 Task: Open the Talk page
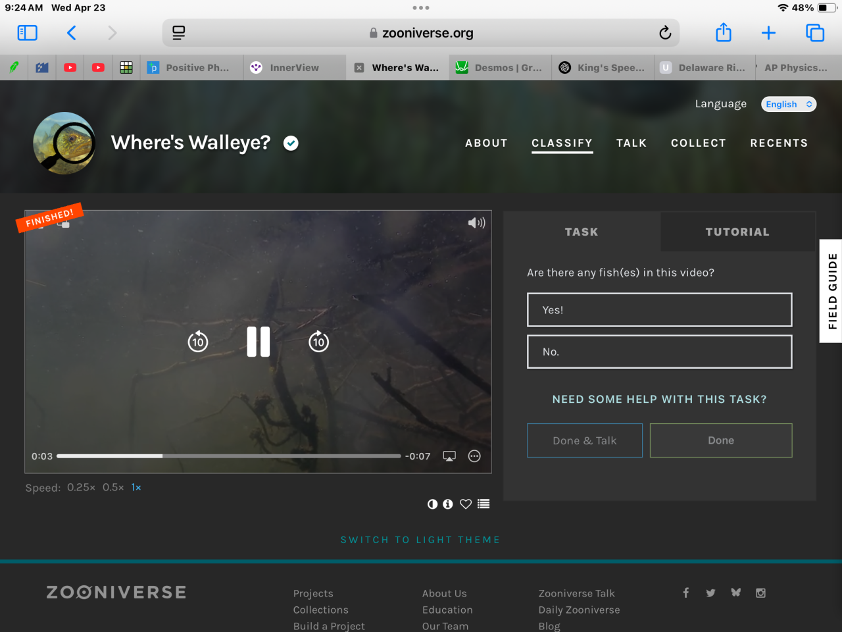click(x=631, y=143)
